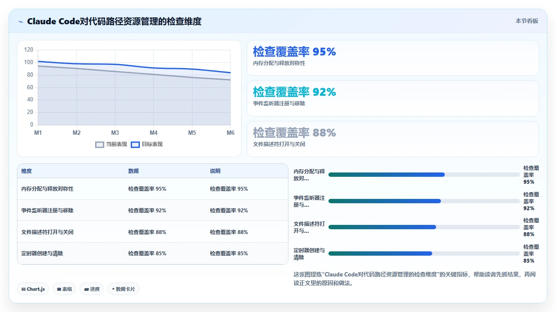
Task: Select the 数据卡片 tag chip
Action: (123, 289)
